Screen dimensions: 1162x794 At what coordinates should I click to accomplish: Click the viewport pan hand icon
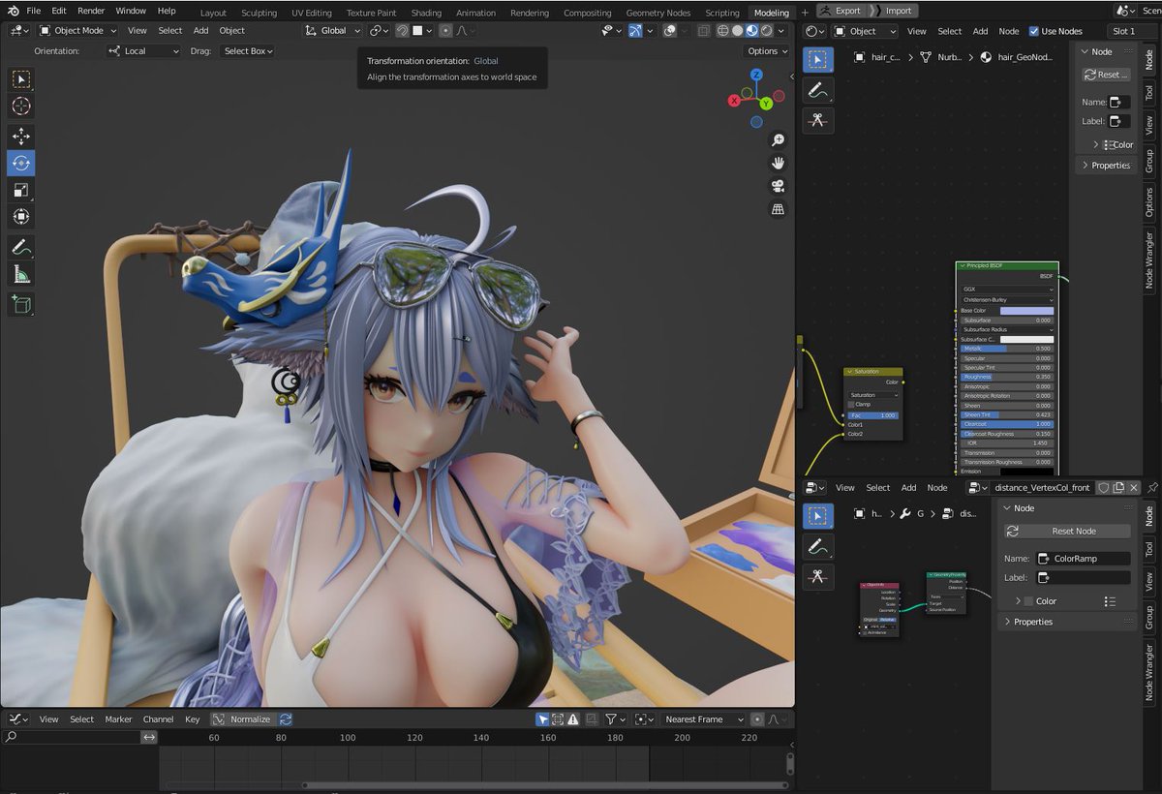point(778,164)
